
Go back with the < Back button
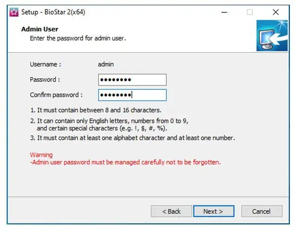click(171, 211)
